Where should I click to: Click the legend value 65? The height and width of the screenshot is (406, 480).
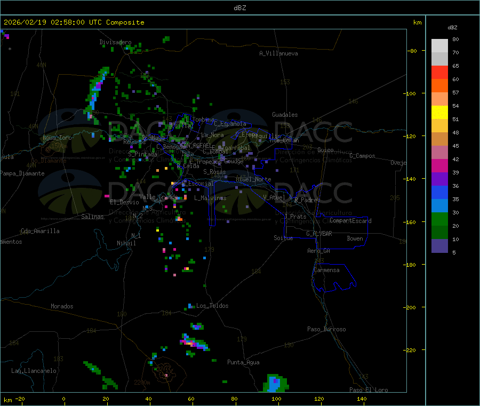pyautogui.click(x=455, y=66)
